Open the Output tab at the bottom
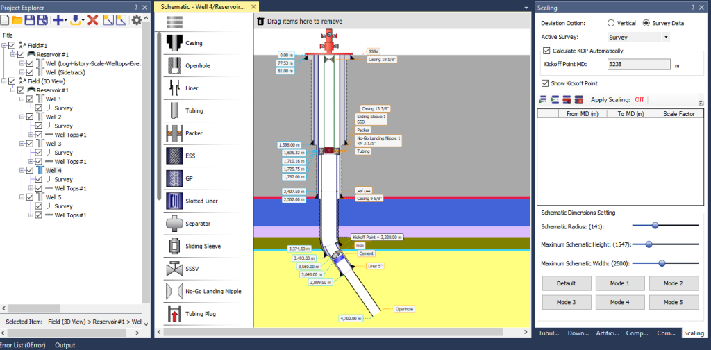This screenshot has width=711, height=350. [x=65, y=345]
